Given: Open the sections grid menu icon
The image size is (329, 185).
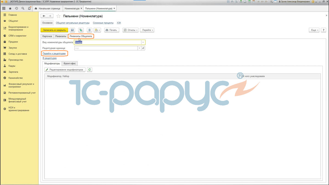Looking at the screenshot, I should tap(4, 8).
